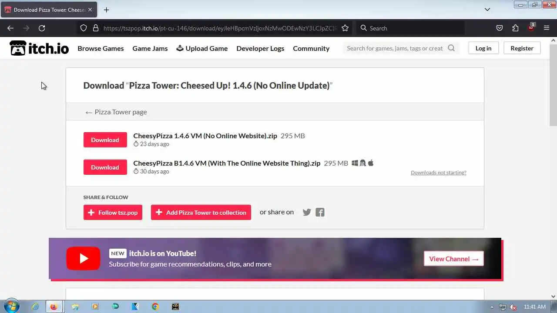Click the YouTube play logo banner
557x313 pixels.
(83, 259)
